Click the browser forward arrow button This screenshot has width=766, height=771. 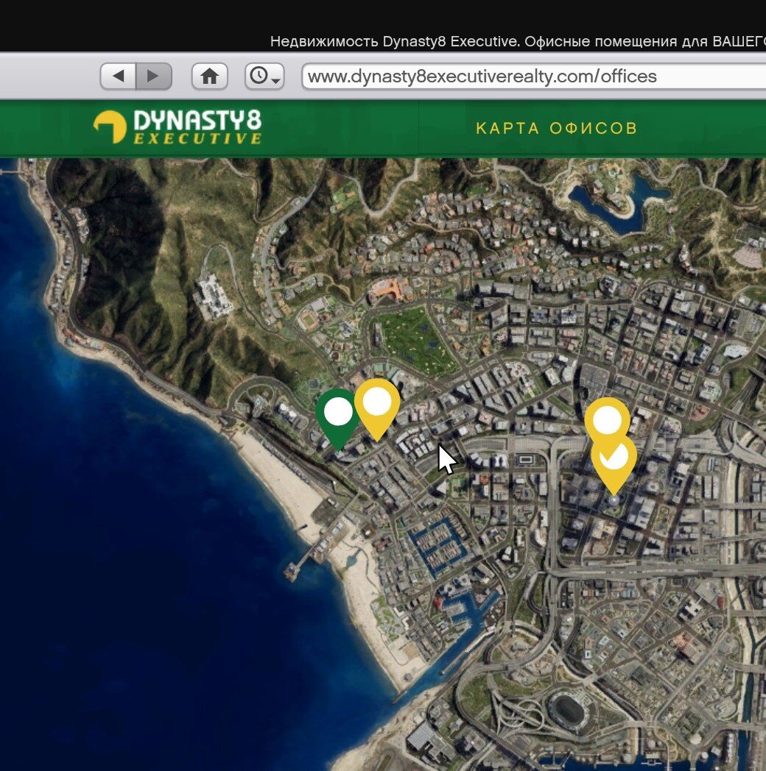(154, 76)
